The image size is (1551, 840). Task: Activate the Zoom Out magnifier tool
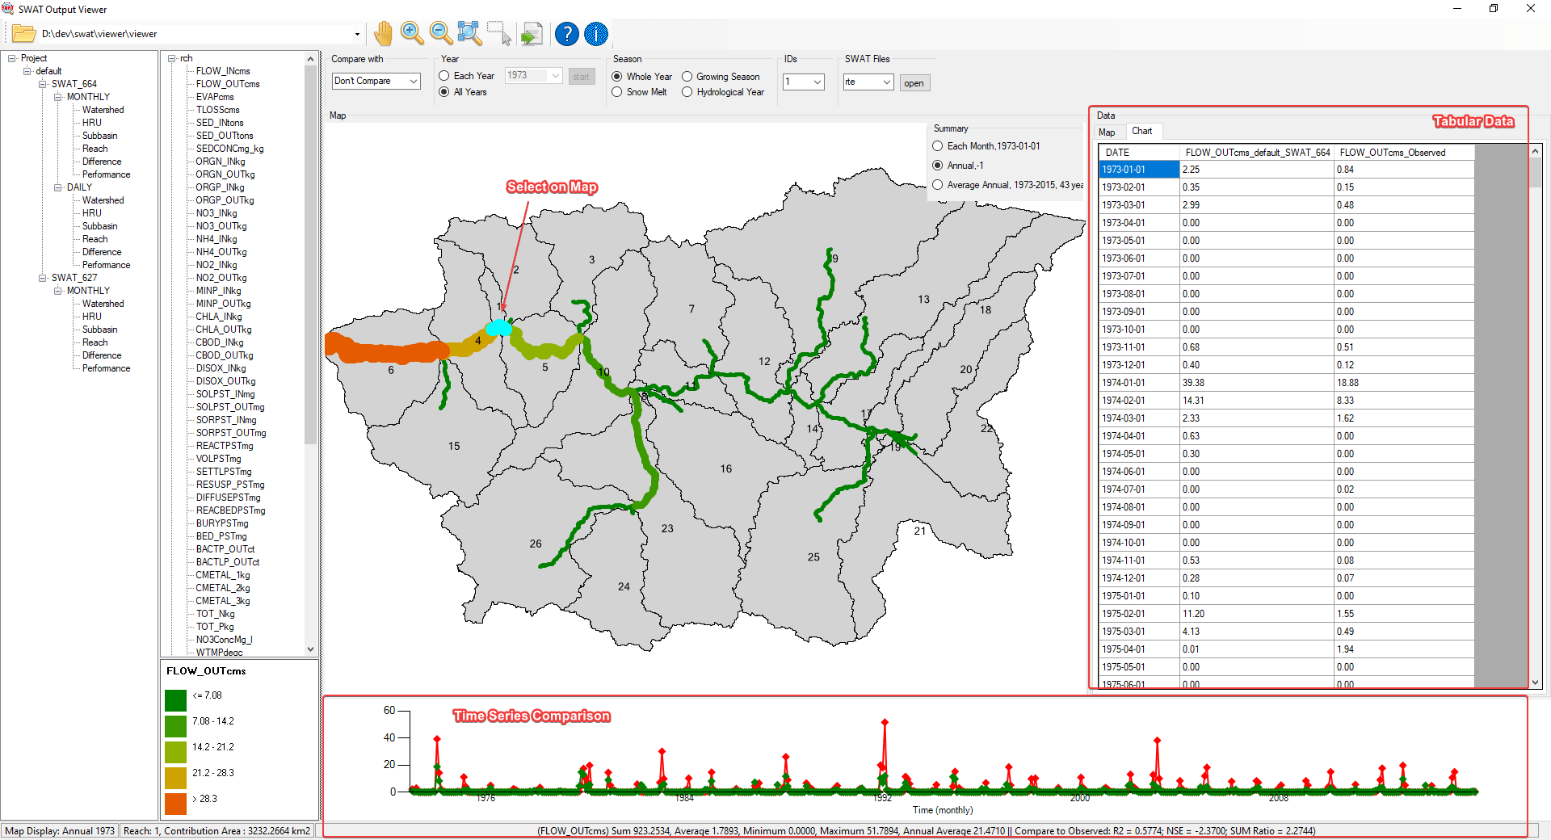click(x=441, y=34)
